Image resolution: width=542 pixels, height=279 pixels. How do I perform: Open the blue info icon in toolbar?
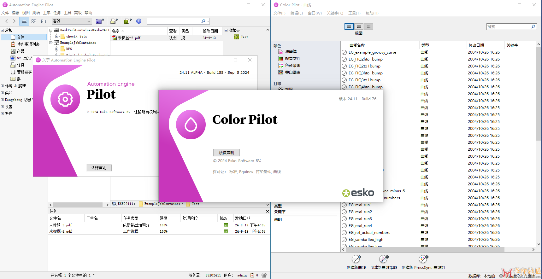pos(139,21)
